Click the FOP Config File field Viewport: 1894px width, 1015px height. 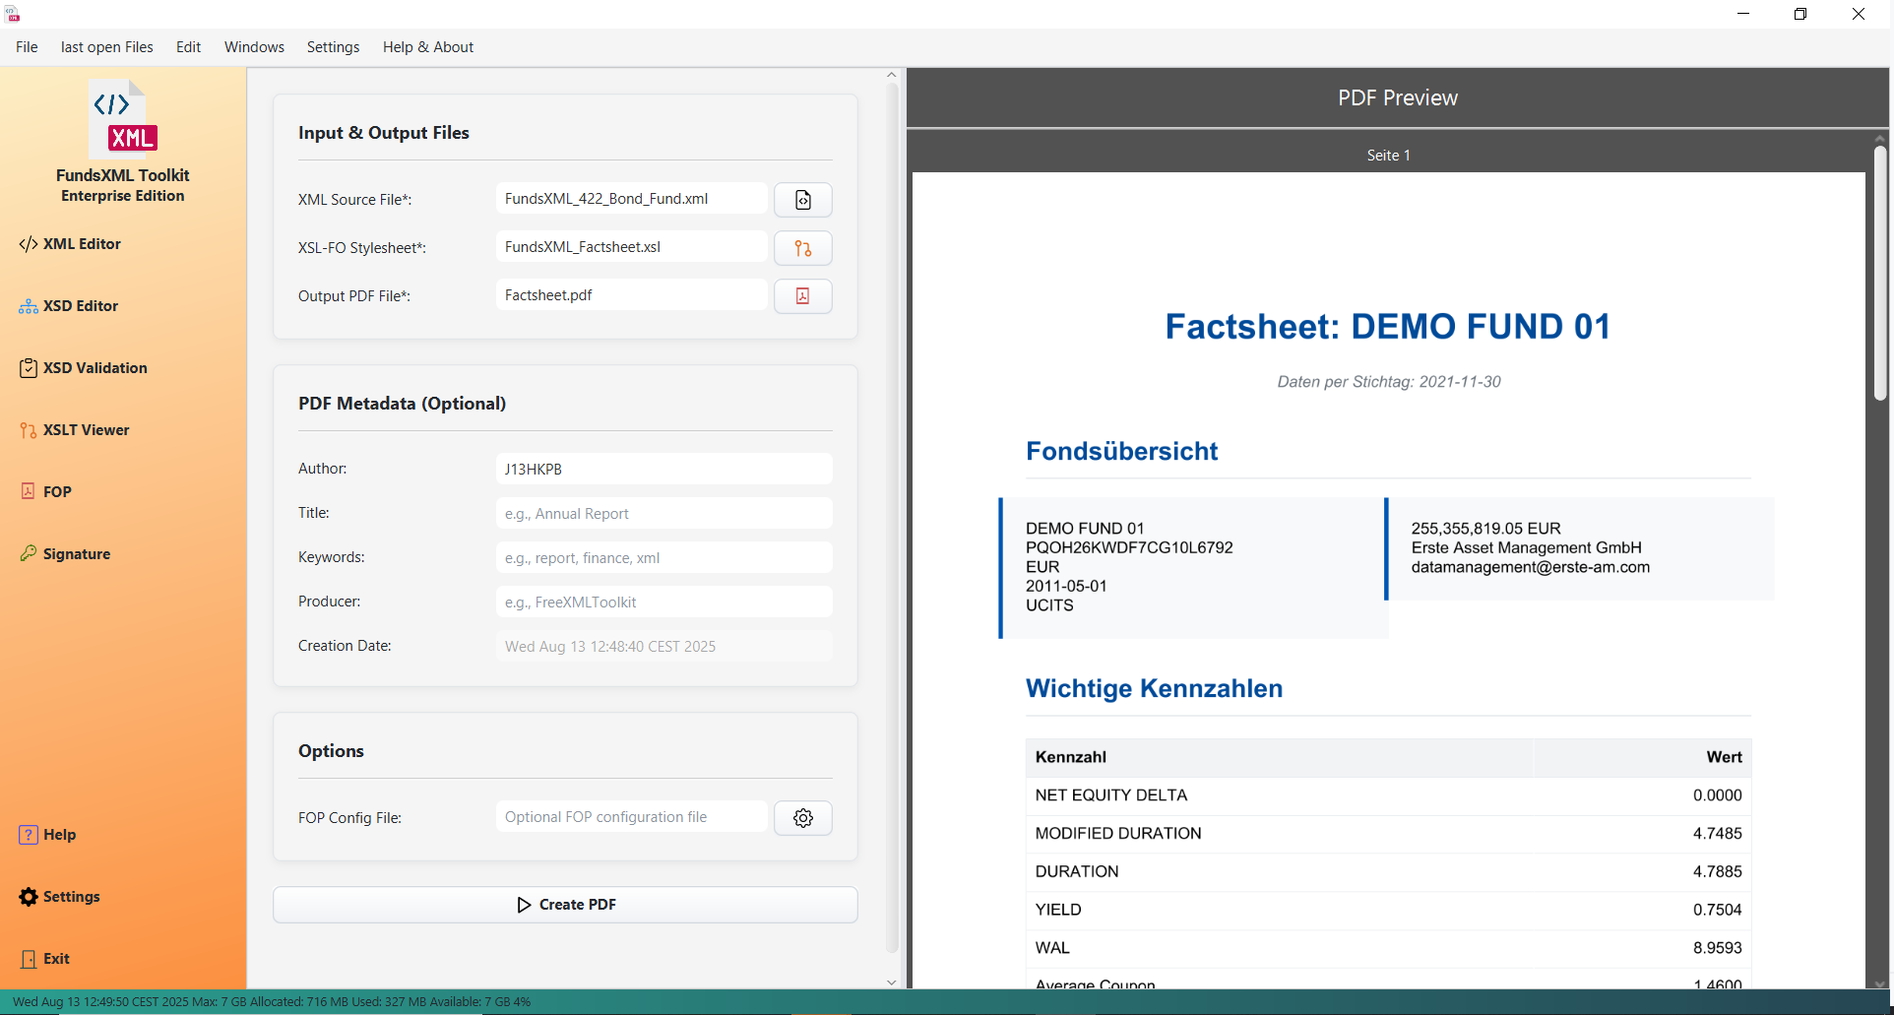coord(632,817)
